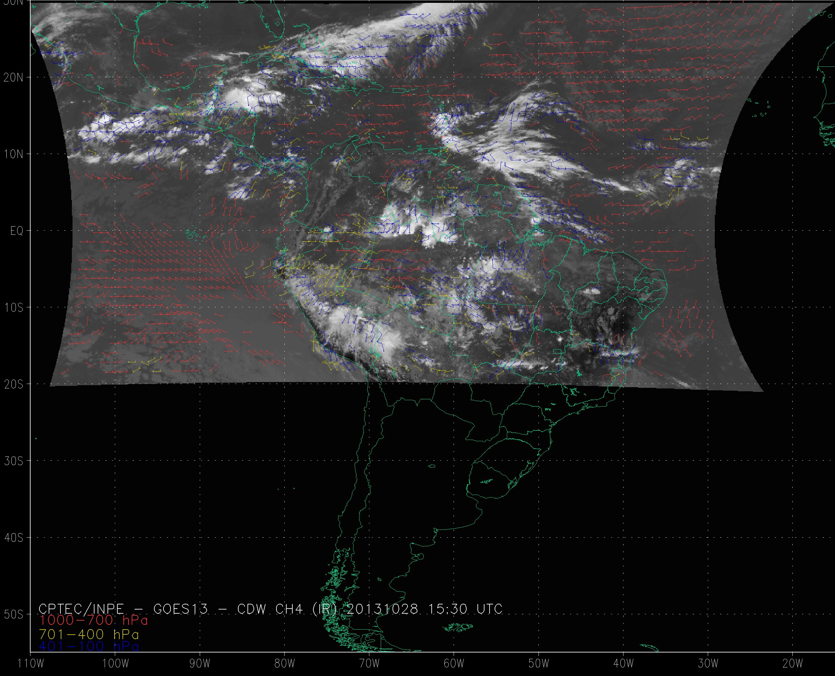The height and width of the screenshot is (676, 835).
Task: Click the 20W longitude axis label
Action: coord(793,664)
